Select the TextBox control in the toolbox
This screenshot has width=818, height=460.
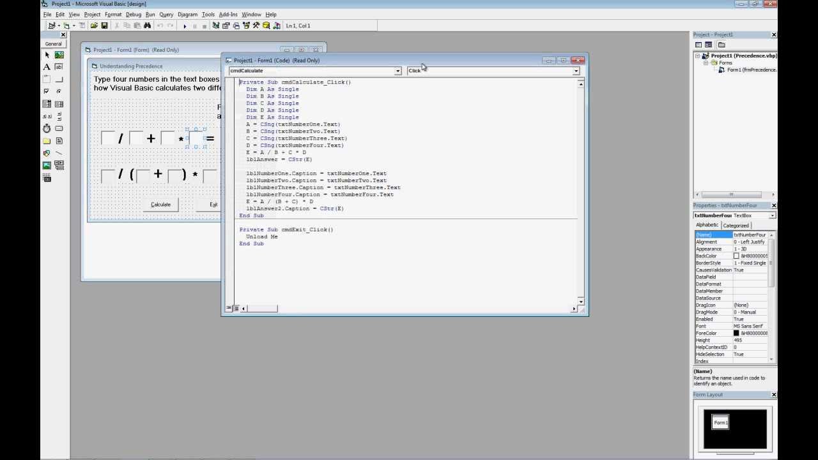point(59,67)
